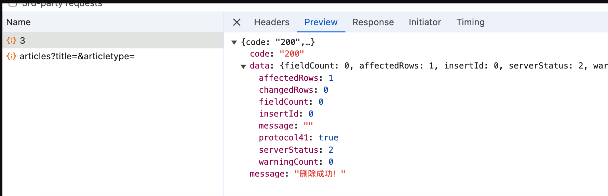Collapse the root JSON object

(234, 42)
